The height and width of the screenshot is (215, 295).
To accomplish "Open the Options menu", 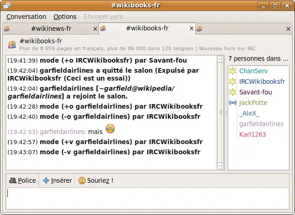I will tap(65, 17).
